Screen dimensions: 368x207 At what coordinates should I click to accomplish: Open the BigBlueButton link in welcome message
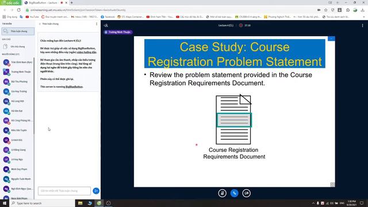[74, 87]
